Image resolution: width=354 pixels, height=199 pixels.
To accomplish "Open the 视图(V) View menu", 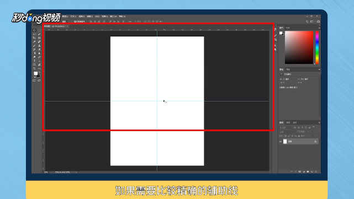I will (104, 17).
